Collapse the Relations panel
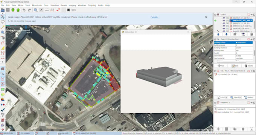Viewport: 256px width, 135px height. coord(215,102)
